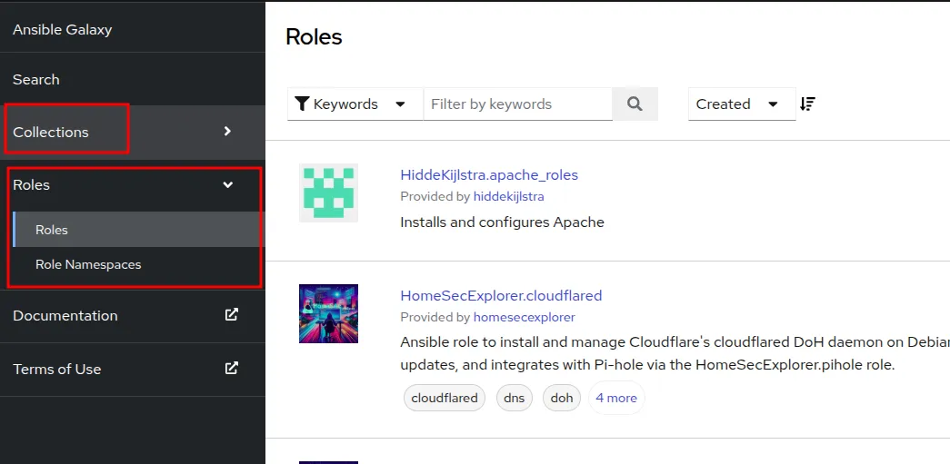Click the Filter by keywords field

click(x=517, y=104)
